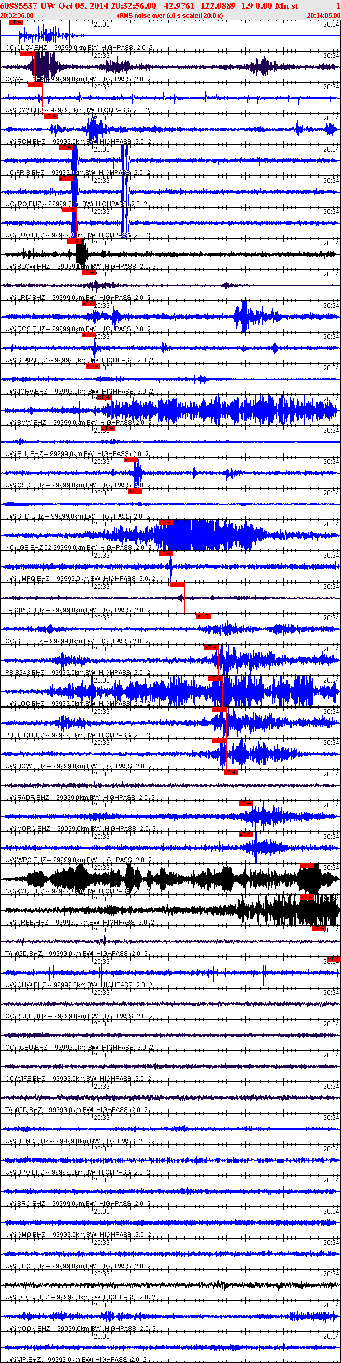This screenshot has width=341, height=1363.
Task: Select the red pick flag on UW.BLOW trace
Action: point(73,241)
